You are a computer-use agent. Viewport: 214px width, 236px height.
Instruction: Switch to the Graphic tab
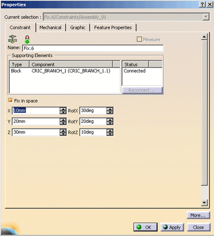tap(78, 27)
